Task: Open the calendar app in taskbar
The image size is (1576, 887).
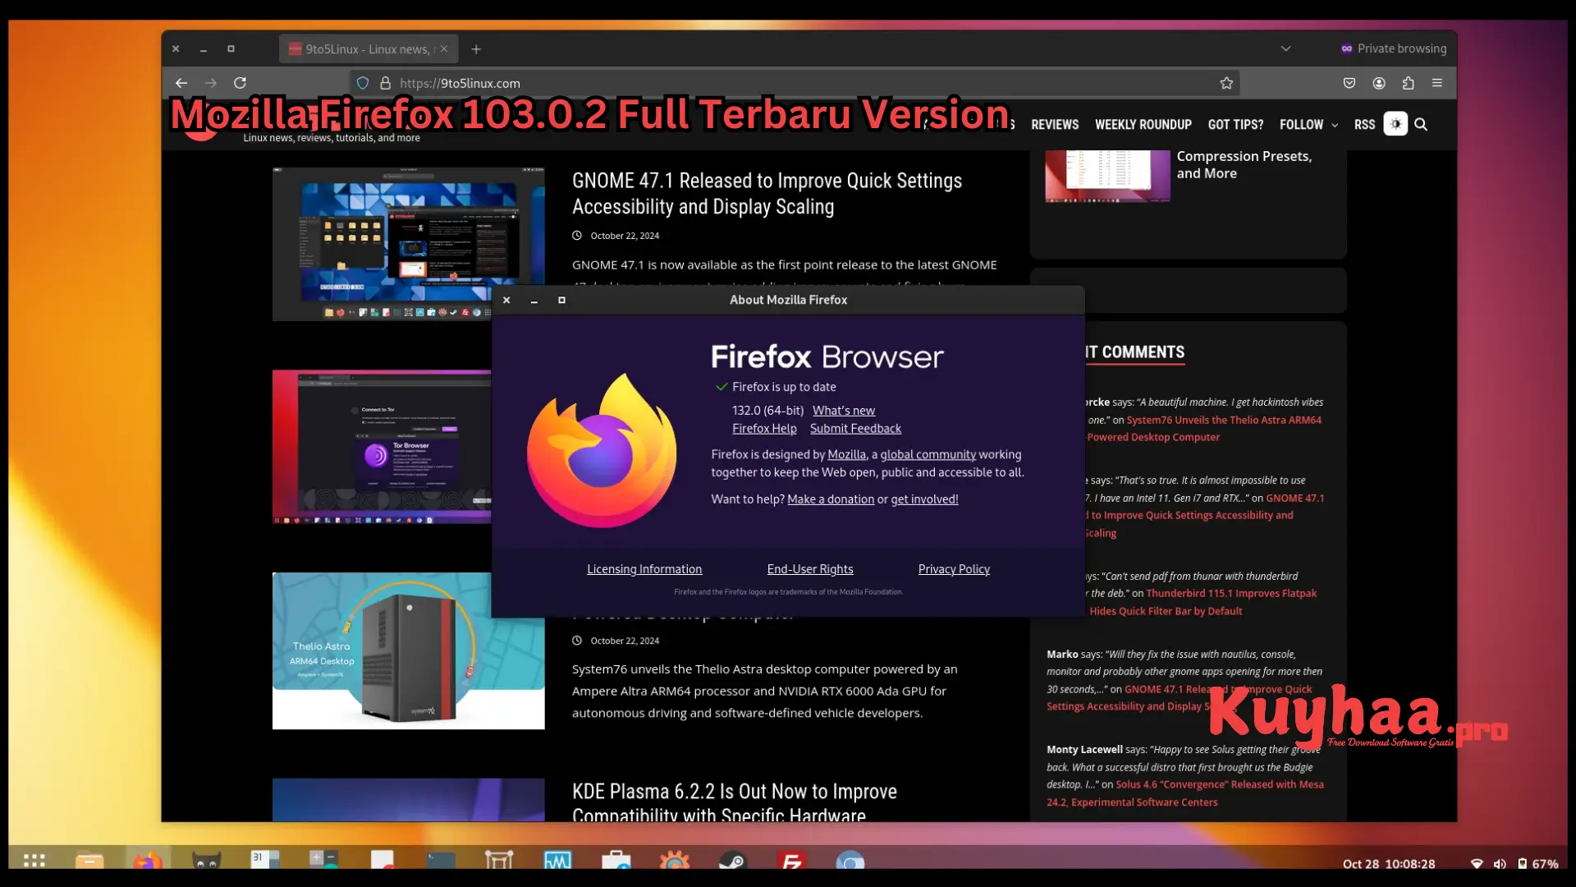Action: click(264, 860)
